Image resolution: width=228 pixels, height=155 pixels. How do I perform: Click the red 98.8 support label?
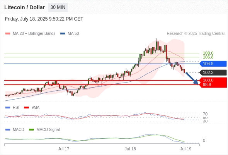point(207,84)
